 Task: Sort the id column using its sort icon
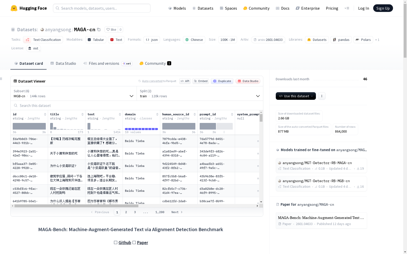click(x=45, y=114)
